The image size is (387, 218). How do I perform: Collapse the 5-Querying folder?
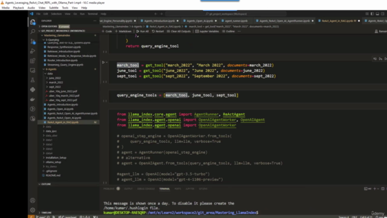[x=52, y=40]
